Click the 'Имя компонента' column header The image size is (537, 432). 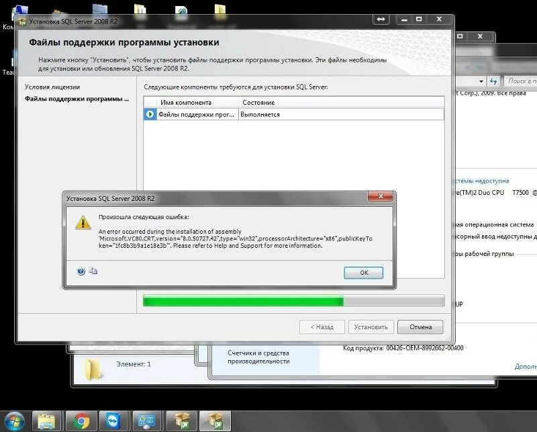point(197,103)
